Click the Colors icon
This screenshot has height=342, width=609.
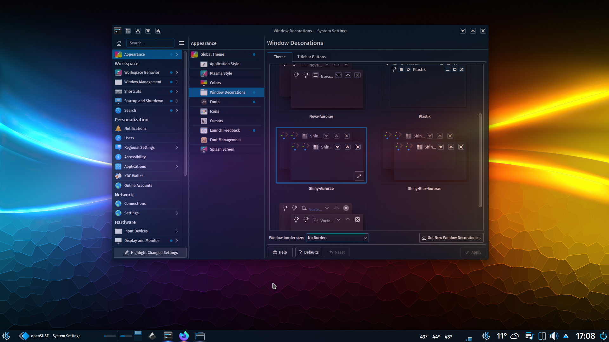(x=204, y=83)
